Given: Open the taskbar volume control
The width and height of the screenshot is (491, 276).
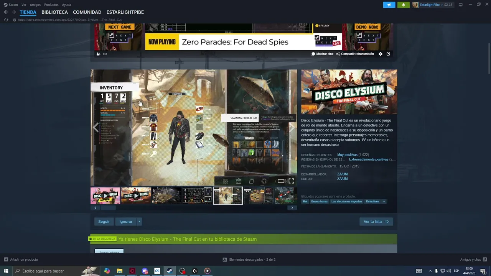Looking at the screenshot, I should 449,271.
